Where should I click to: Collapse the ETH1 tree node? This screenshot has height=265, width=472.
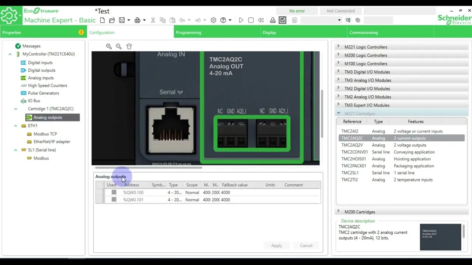(x=15, y=126)
